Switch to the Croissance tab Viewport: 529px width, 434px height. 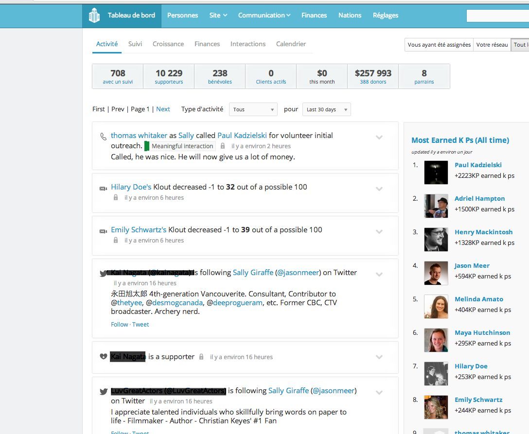[168, 44]
